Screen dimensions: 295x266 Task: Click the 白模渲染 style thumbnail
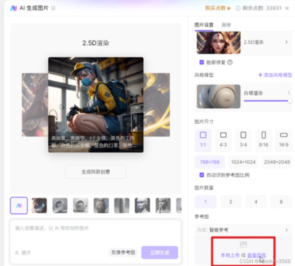(218, 97)
